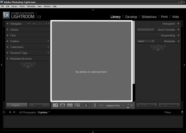Image resolution: width=186 pixels, height=133 pixels.
Task: Switch to the Develop module
Action: pos(131,17)
